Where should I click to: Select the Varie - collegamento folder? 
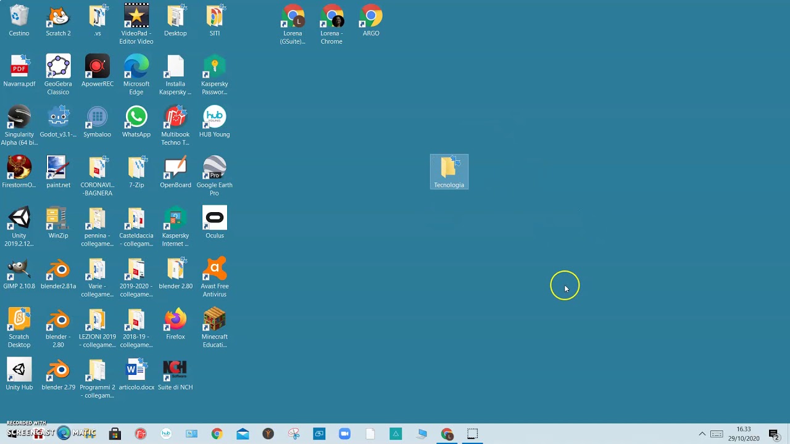click(x=97, y=277)
